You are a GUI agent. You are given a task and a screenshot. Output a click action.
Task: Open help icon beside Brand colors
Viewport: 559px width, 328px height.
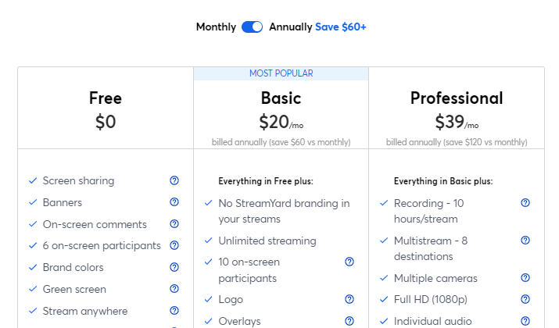point(174,267)
